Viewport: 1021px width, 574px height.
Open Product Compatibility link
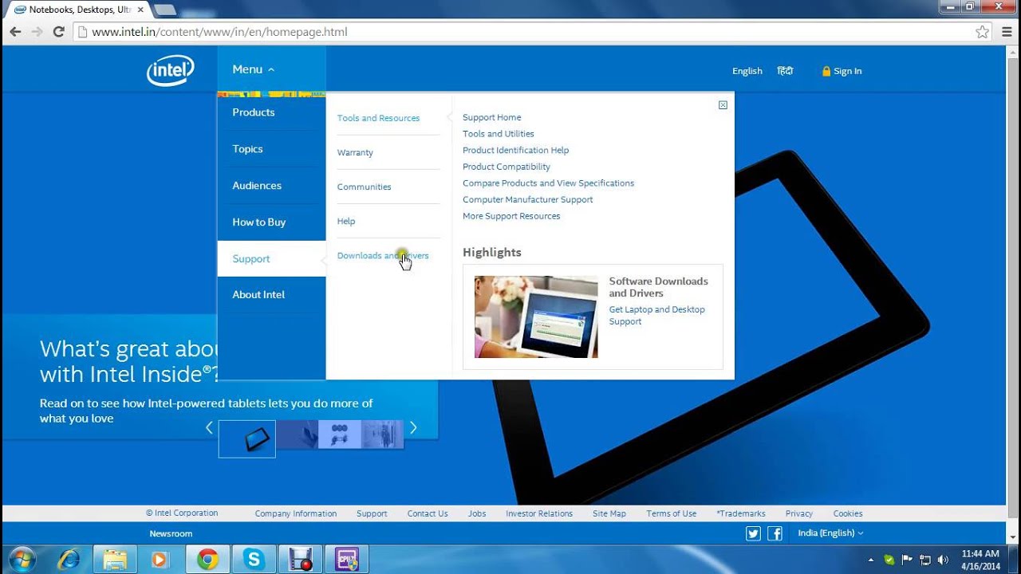point(507,167)
